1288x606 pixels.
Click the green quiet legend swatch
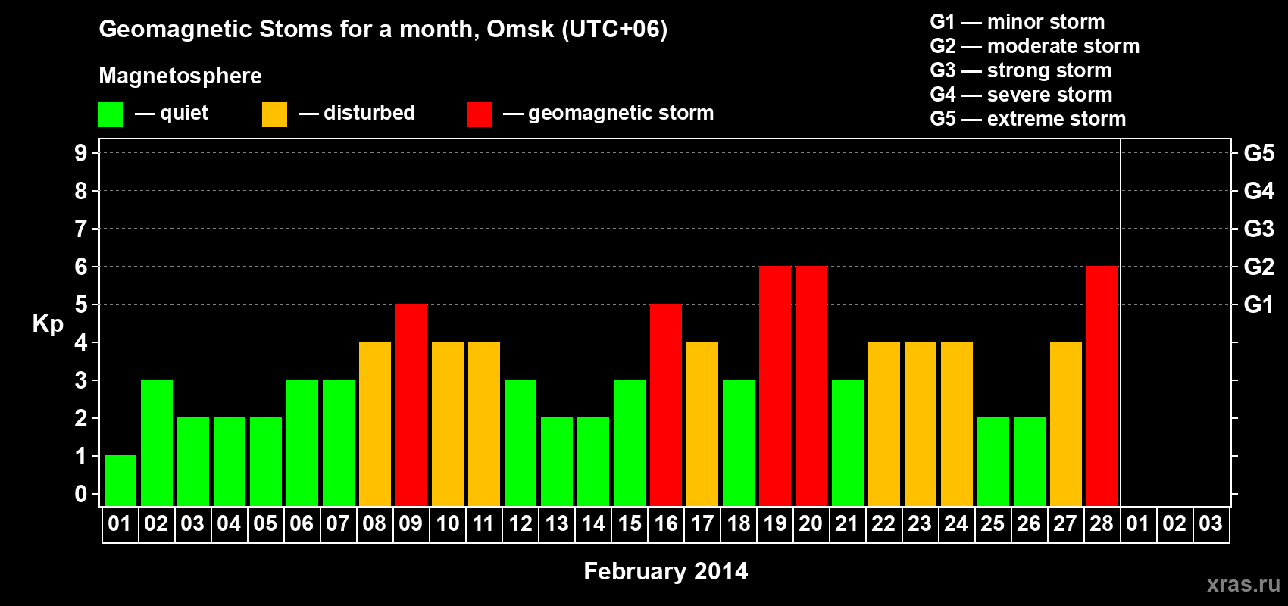[x=111, y=114]
